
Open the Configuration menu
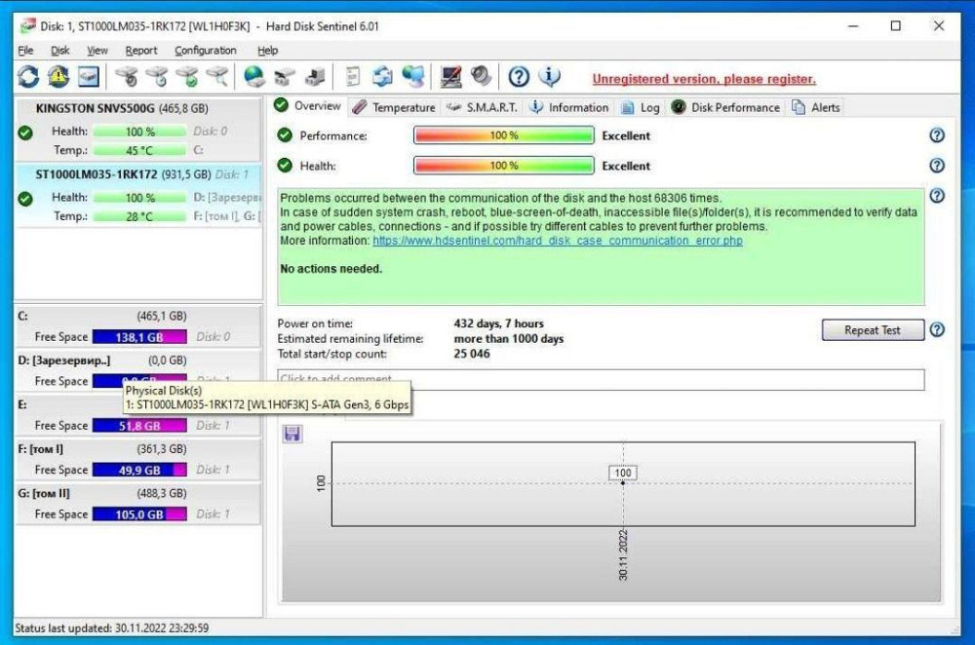(x=205, y=51)
